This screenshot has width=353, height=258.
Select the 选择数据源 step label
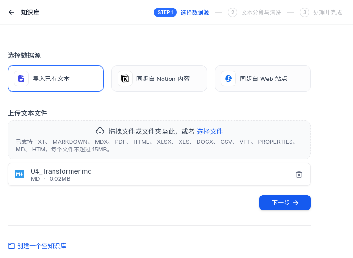(195, 12)
